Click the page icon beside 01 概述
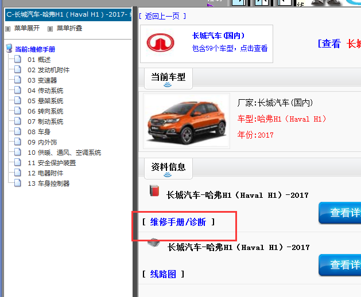This screenshot has height=297, width=361. pos(17,60)
